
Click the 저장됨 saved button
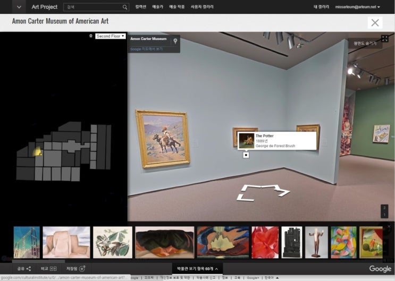pyautogui.click(x=75, y=269)
